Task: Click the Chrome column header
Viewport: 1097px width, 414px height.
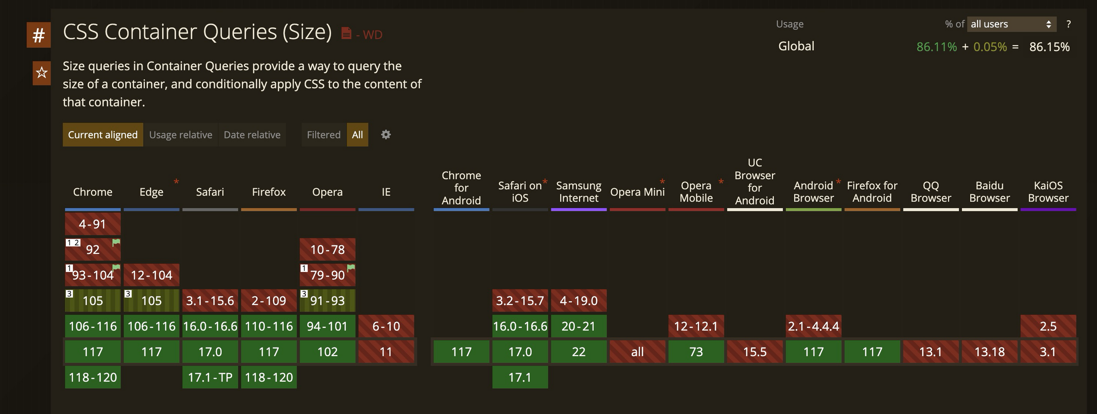Action: tap(93, 192)
